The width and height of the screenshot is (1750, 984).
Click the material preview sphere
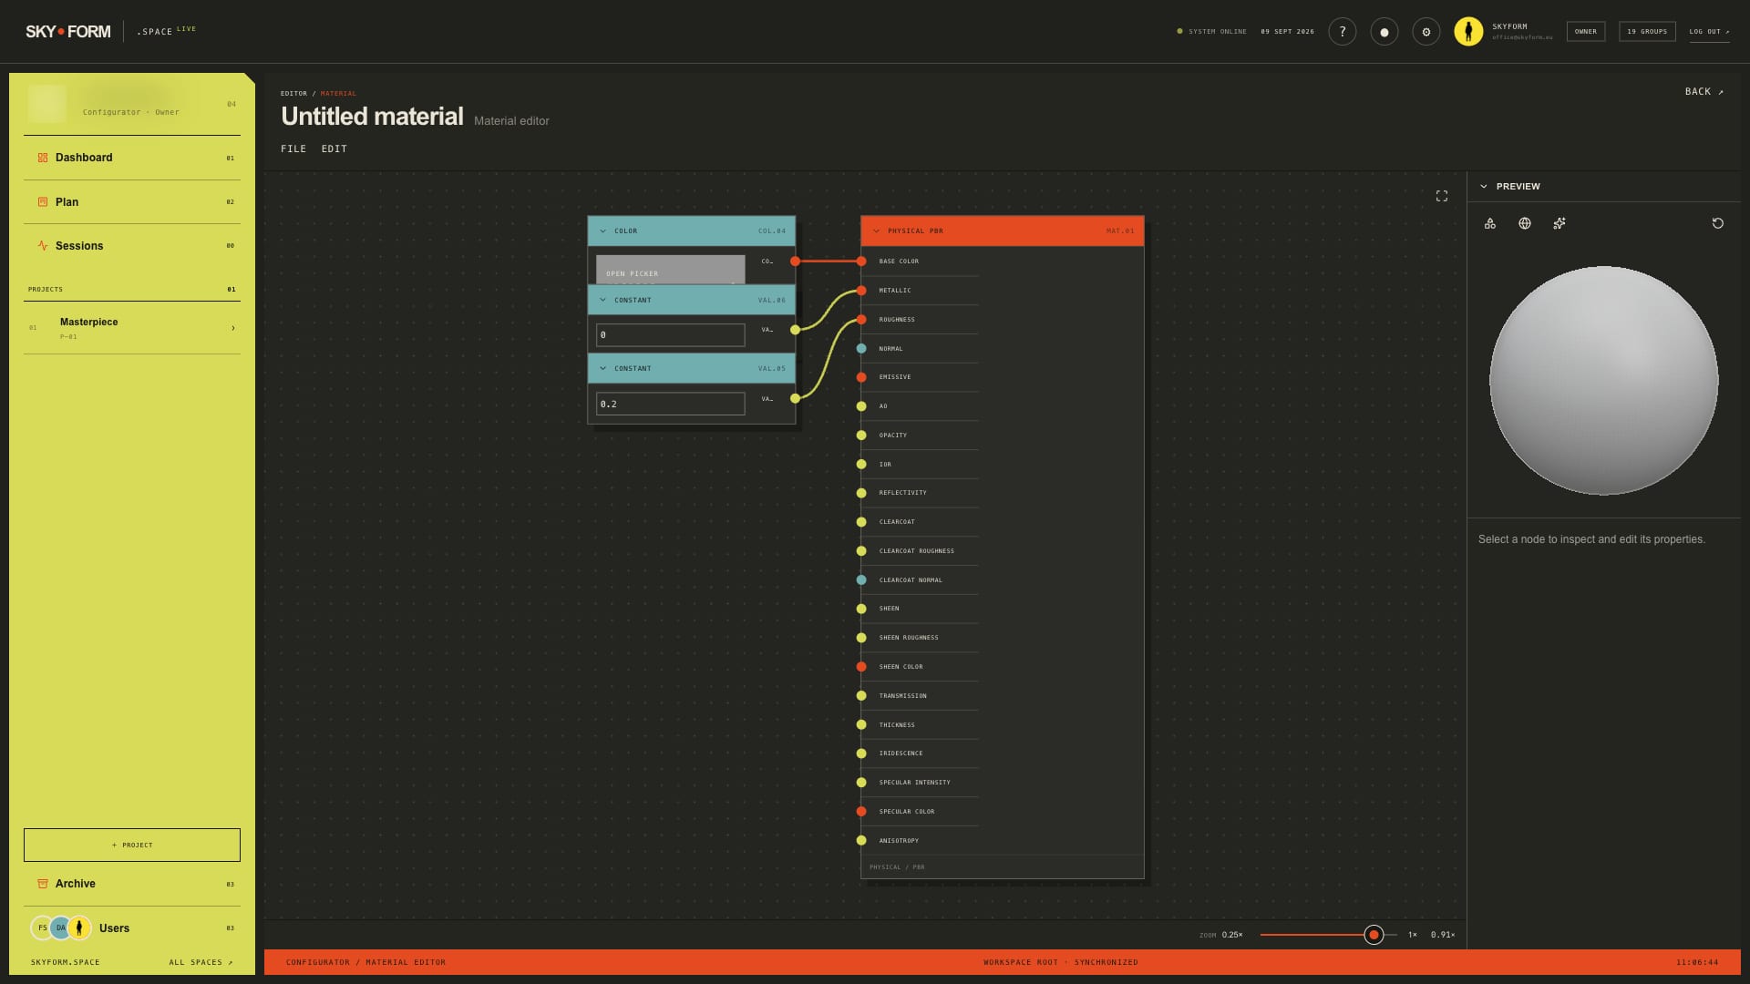point(1603,381)
